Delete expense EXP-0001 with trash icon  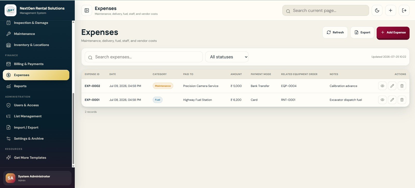coord(402,100)
